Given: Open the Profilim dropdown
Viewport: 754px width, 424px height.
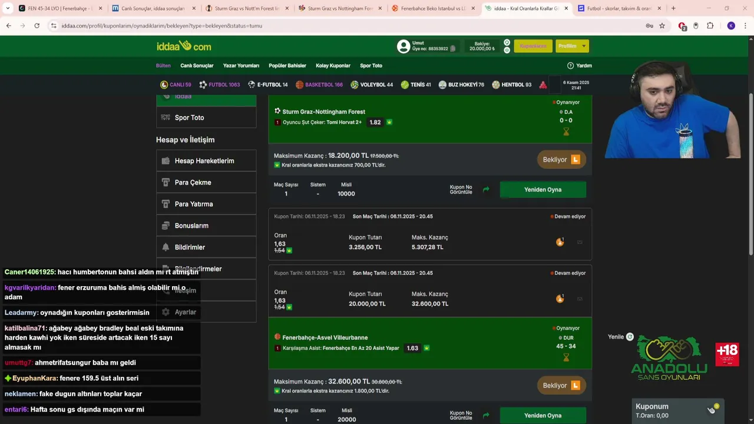Looking at the screenshot, I should pos(572,46).
